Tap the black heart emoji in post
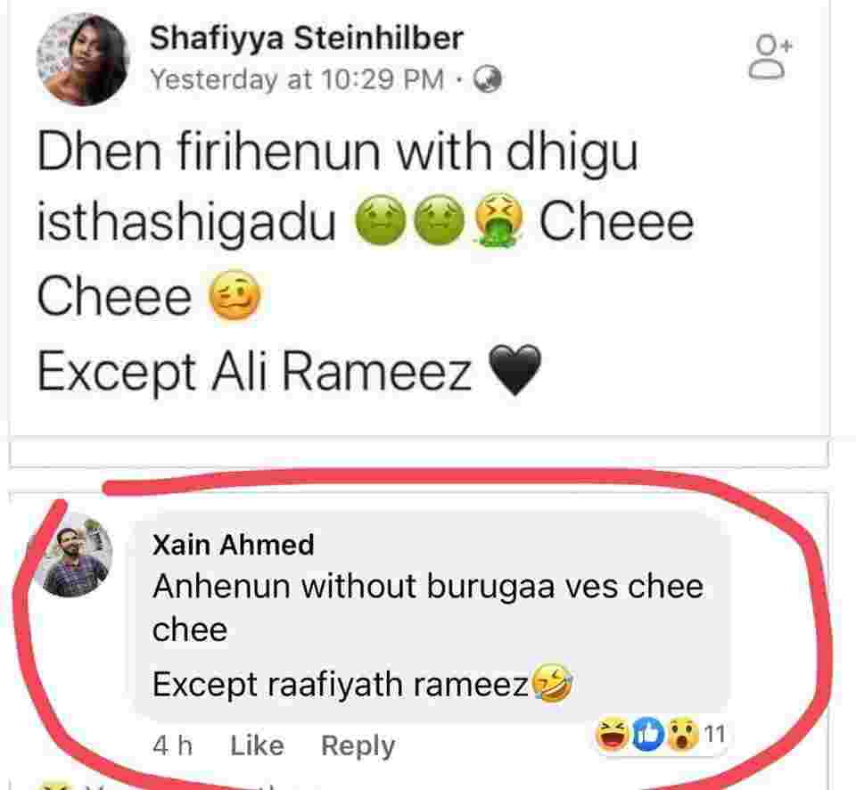Viewport: 856px width, 790px height. (x=514, y=370)
